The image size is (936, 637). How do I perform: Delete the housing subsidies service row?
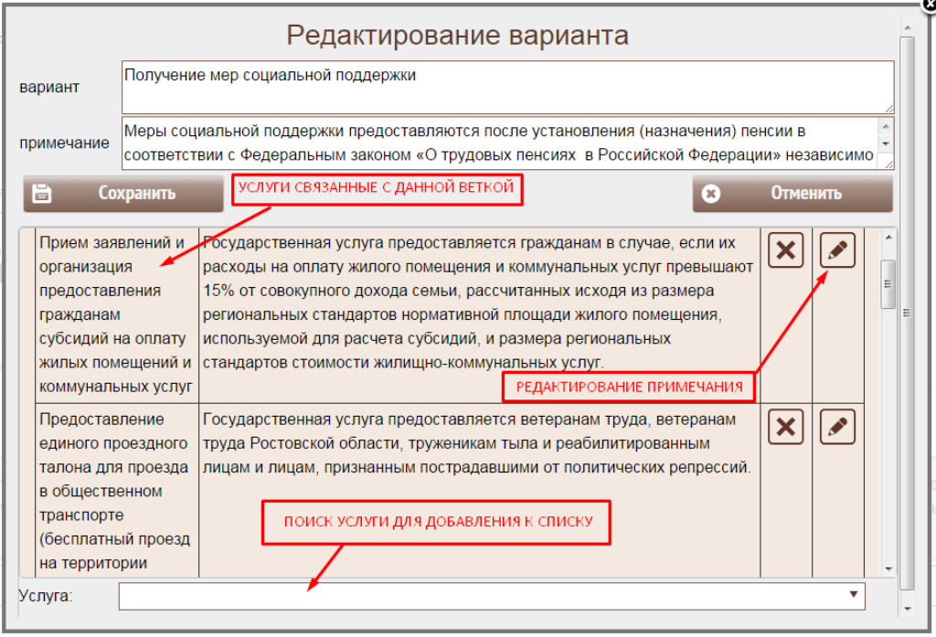pos(785,250)
